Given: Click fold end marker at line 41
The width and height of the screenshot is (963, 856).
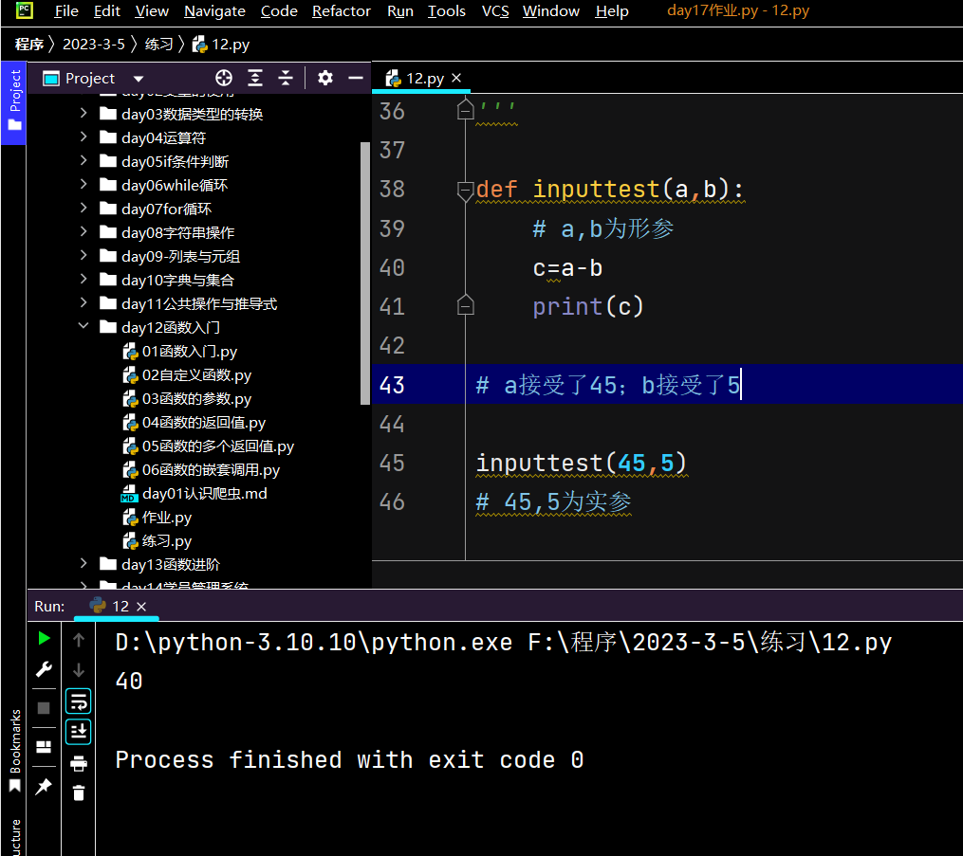Looking at the screenshot, I should [x=466, y=304].
